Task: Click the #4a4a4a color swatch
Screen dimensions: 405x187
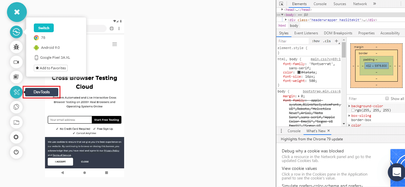Action: pos(299,72)
